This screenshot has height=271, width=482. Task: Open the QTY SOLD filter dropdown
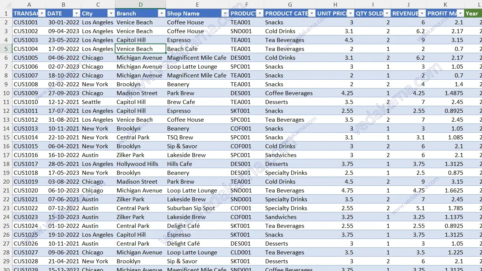[387, 13]
